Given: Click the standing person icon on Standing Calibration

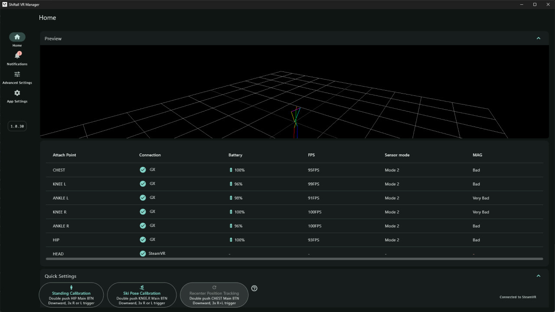Looking at the screenshot, I should pyautogui.click(x=71, y=287).
